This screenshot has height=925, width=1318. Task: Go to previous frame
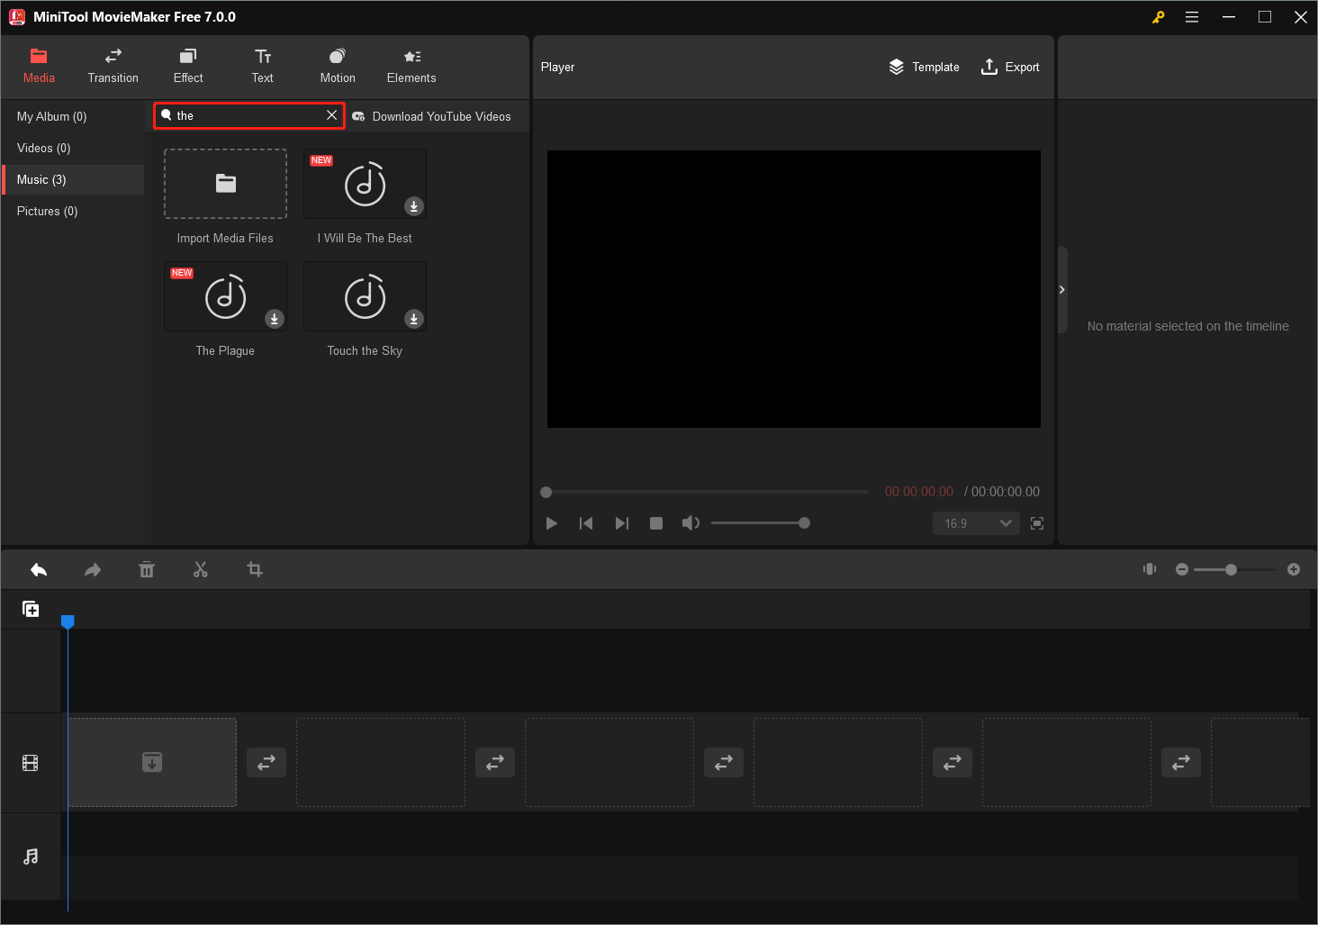pos(586,523)
